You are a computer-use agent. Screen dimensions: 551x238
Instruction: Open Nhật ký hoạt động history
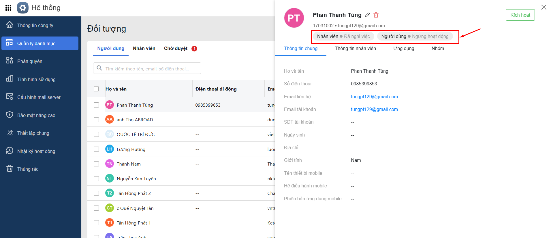tap(36, 151)
